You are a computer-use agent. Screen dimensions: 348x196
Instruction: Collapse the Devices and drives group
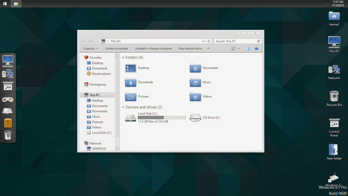(x=123, y=107)
